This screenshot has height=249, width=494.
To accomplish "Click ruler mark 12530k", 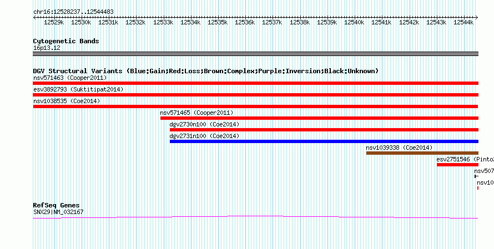I will pos(81,23).
